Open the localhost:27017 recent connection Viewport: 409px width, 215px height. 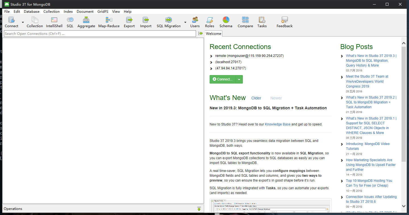click(x=228, y=62)
